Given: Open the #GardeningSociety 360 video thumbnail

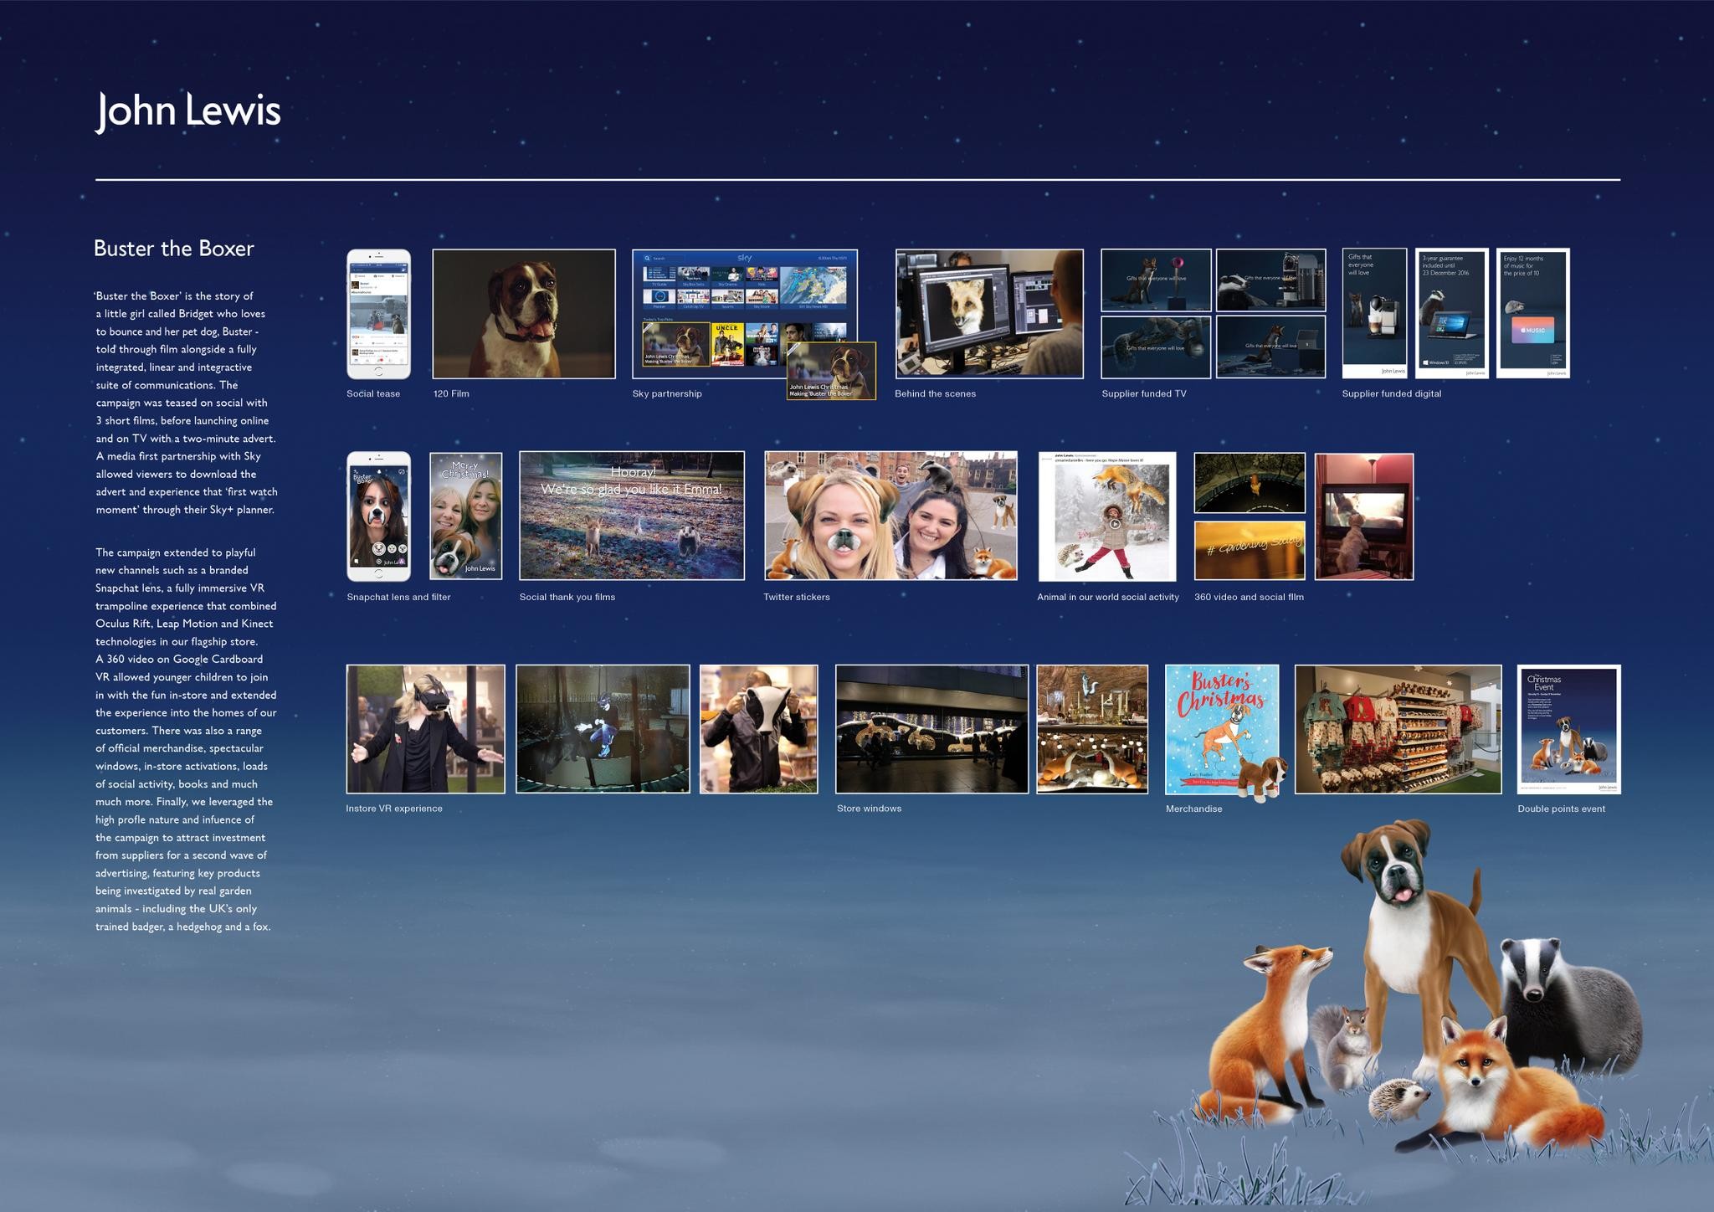Looking at the screenshot, I should (1249, 550).
